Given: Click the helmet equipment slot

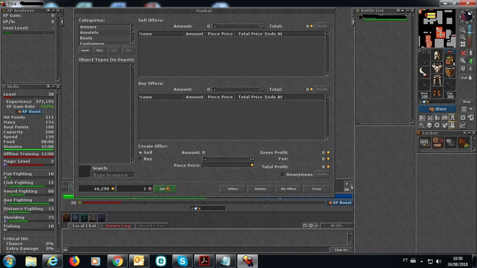Looking at the screenshot, I should [437, 55].
